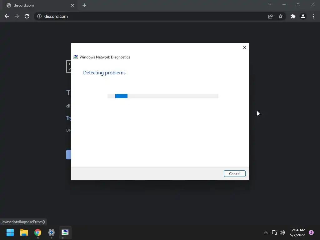
Task: Open volume speaker tray icon
Action: pos(282,232)
